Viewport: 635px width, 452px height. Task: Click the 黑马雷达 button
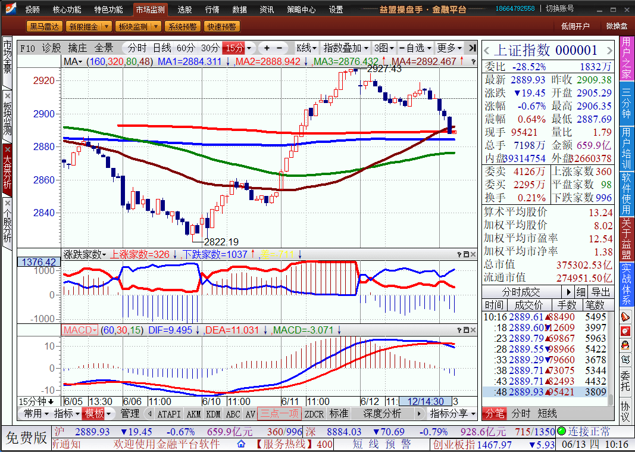[44, 27]
